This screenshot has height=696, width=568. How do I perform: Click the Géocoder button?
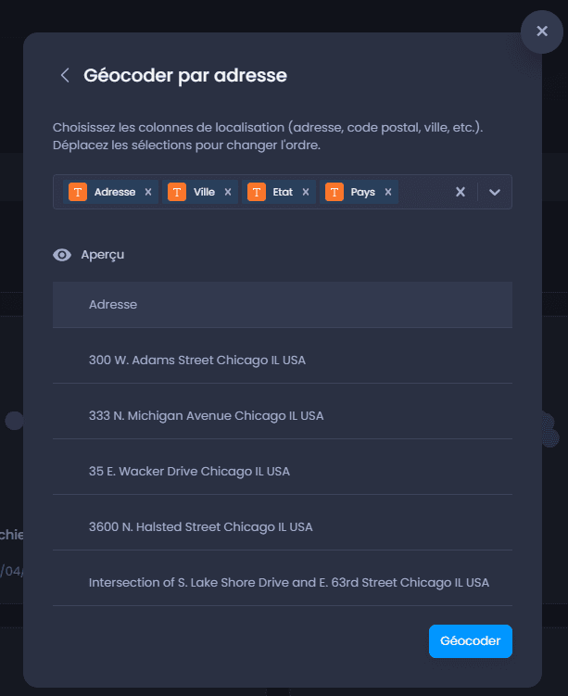click(x=471, y=641)
